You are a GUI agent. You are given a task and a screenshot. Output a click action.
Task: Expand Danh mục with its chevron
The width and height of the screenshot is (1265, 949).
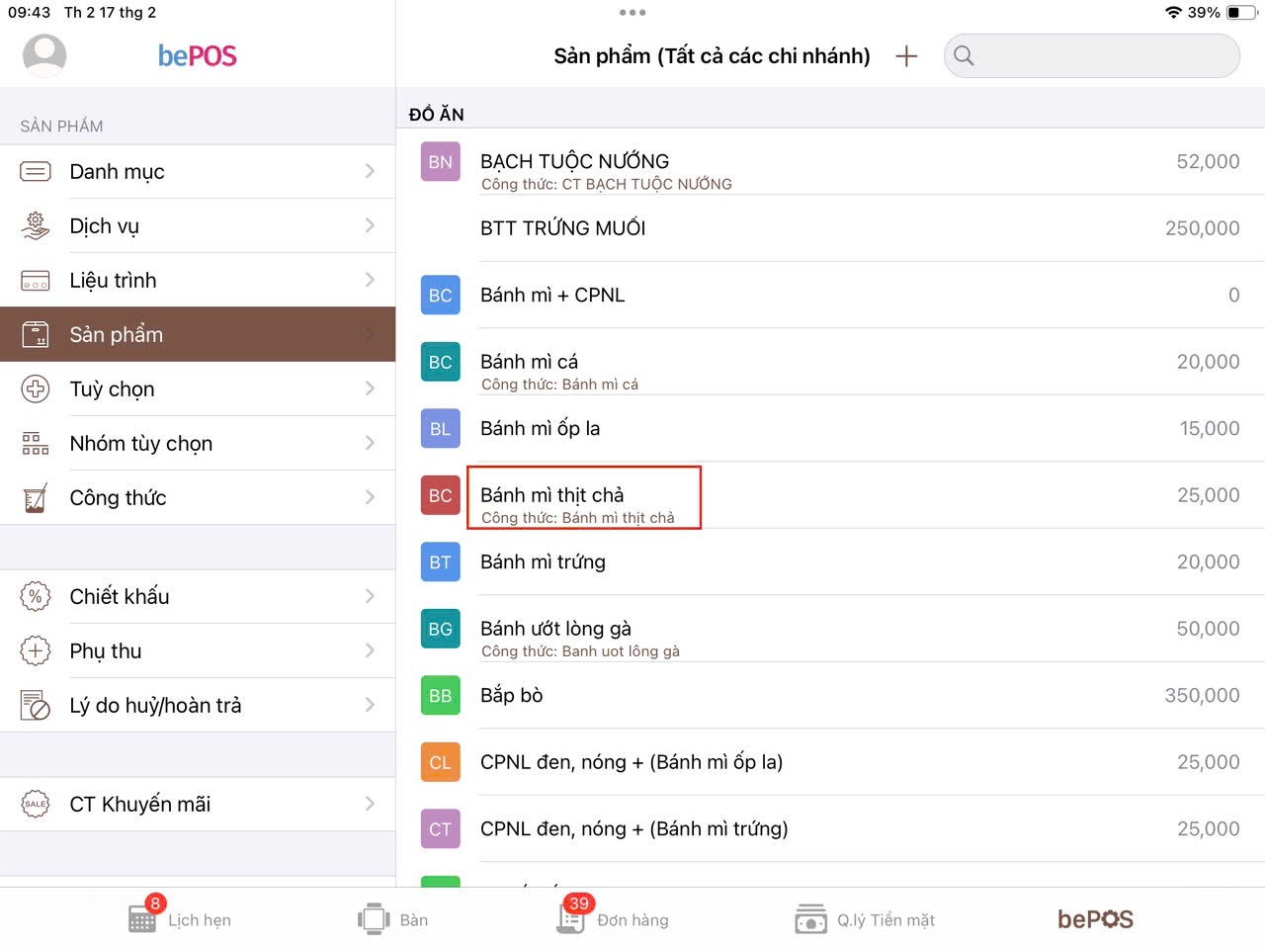click(370, 171)
